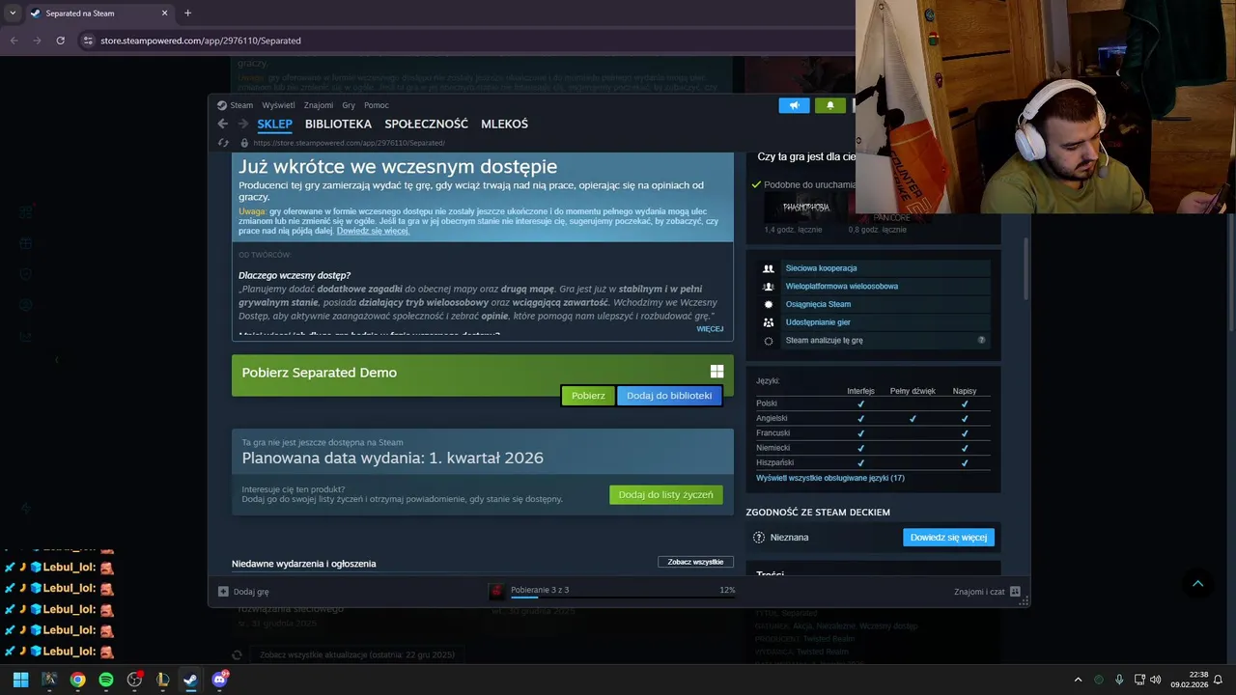
Task: Open the Pomoc menu
Action: click(x=377, y=105)
